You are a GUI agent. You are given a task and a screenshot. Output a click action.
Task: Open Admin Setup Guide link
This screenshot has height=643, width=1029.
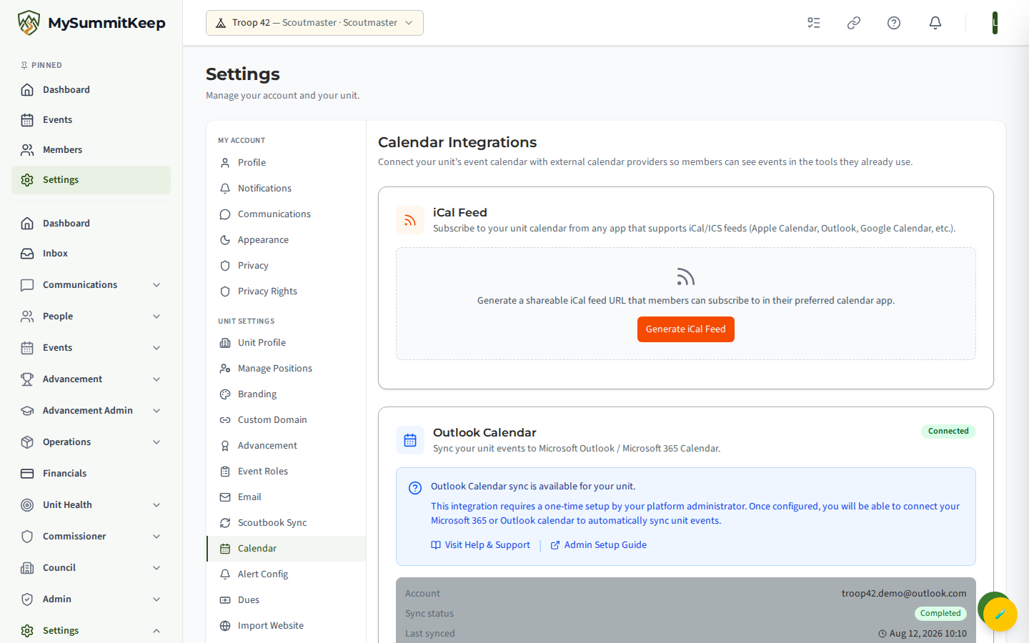coord(598,545)
